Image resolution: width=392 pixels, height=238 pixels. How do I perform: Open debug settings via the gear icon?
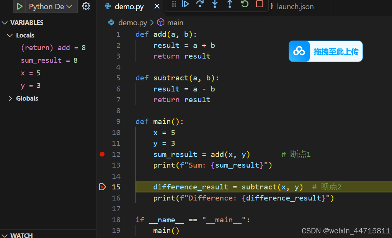point(86,6)
